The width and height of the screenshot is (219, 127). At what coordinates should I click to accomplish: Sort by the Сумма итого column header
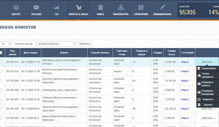pos(172,53)
